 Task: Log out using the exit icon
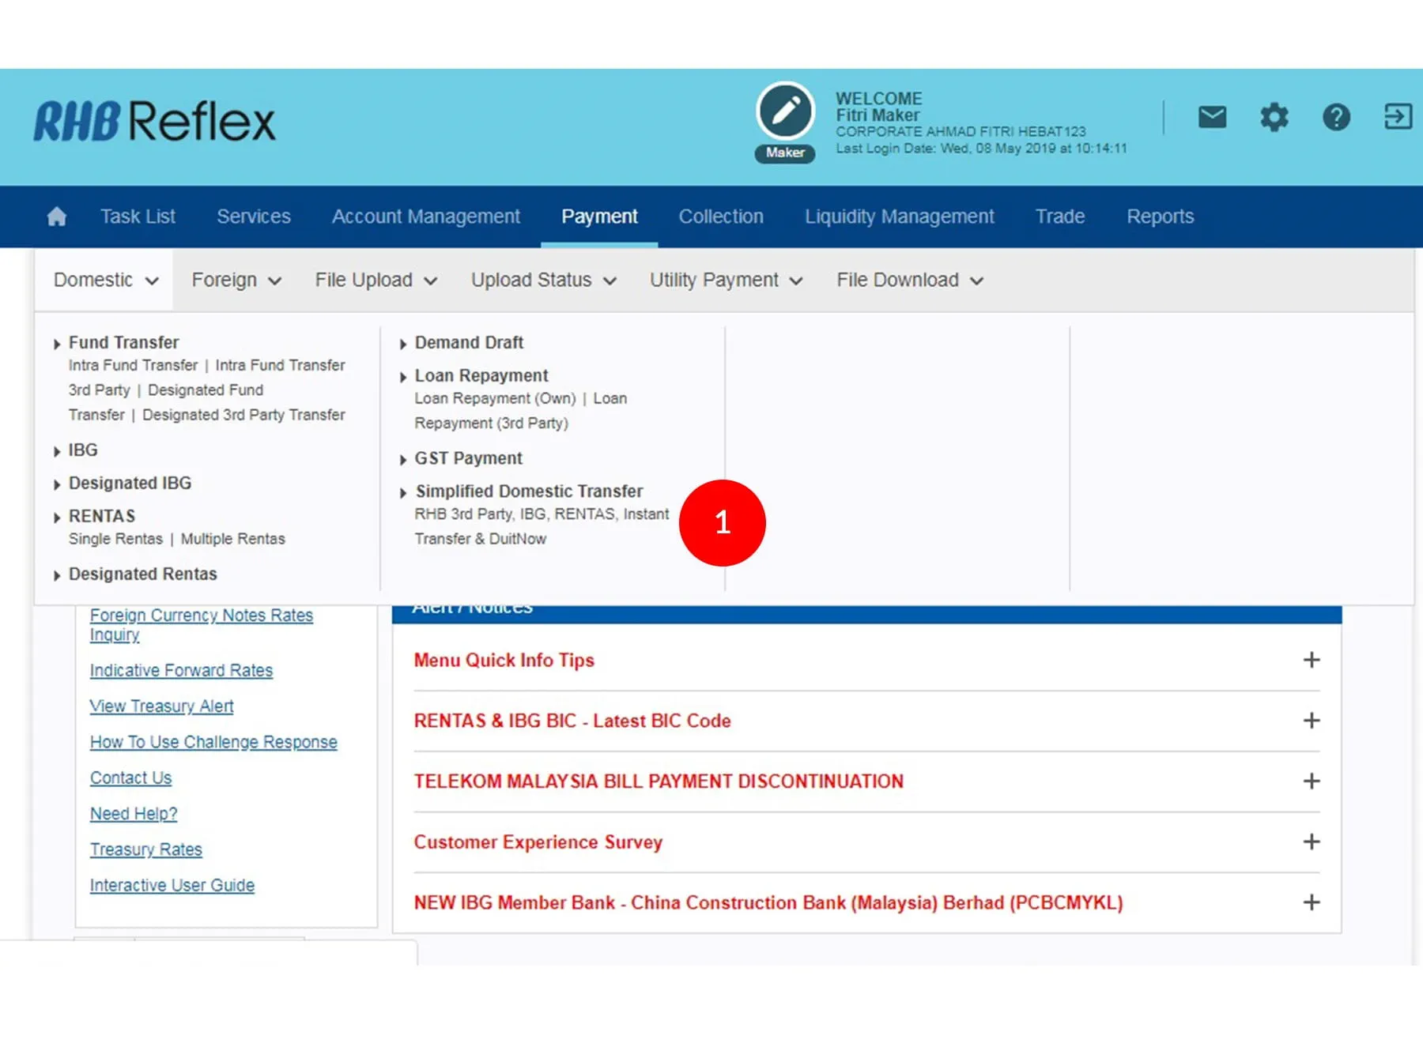1397,117
